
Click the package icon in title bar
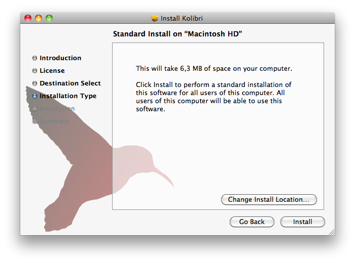154,18
